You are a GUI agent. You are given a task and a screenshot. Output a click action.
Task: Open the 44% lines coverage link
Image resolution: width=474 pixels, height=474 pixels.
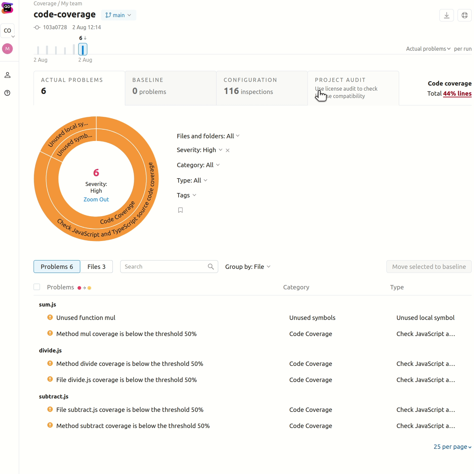(457, 94)
